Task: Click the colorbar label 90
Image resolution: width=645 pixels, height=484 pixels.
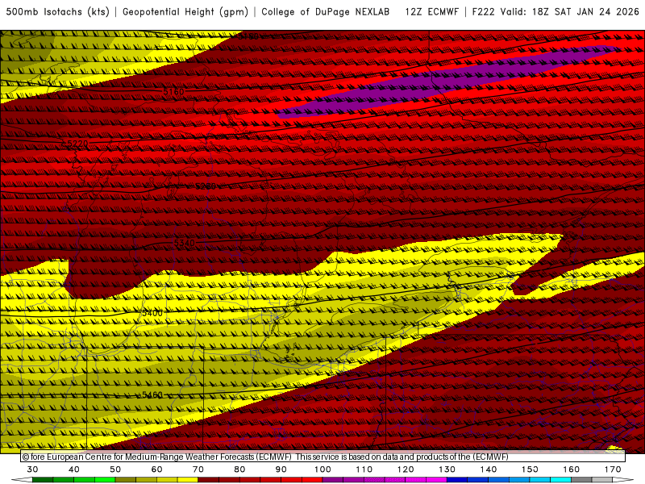Action: (x=281, y=469)
